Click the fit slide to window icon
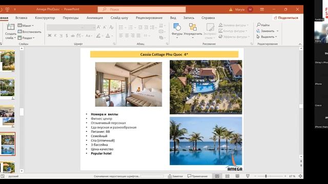The height and width of the screenshot is (184, 328). pyautogui.click(x=300, y=176)
